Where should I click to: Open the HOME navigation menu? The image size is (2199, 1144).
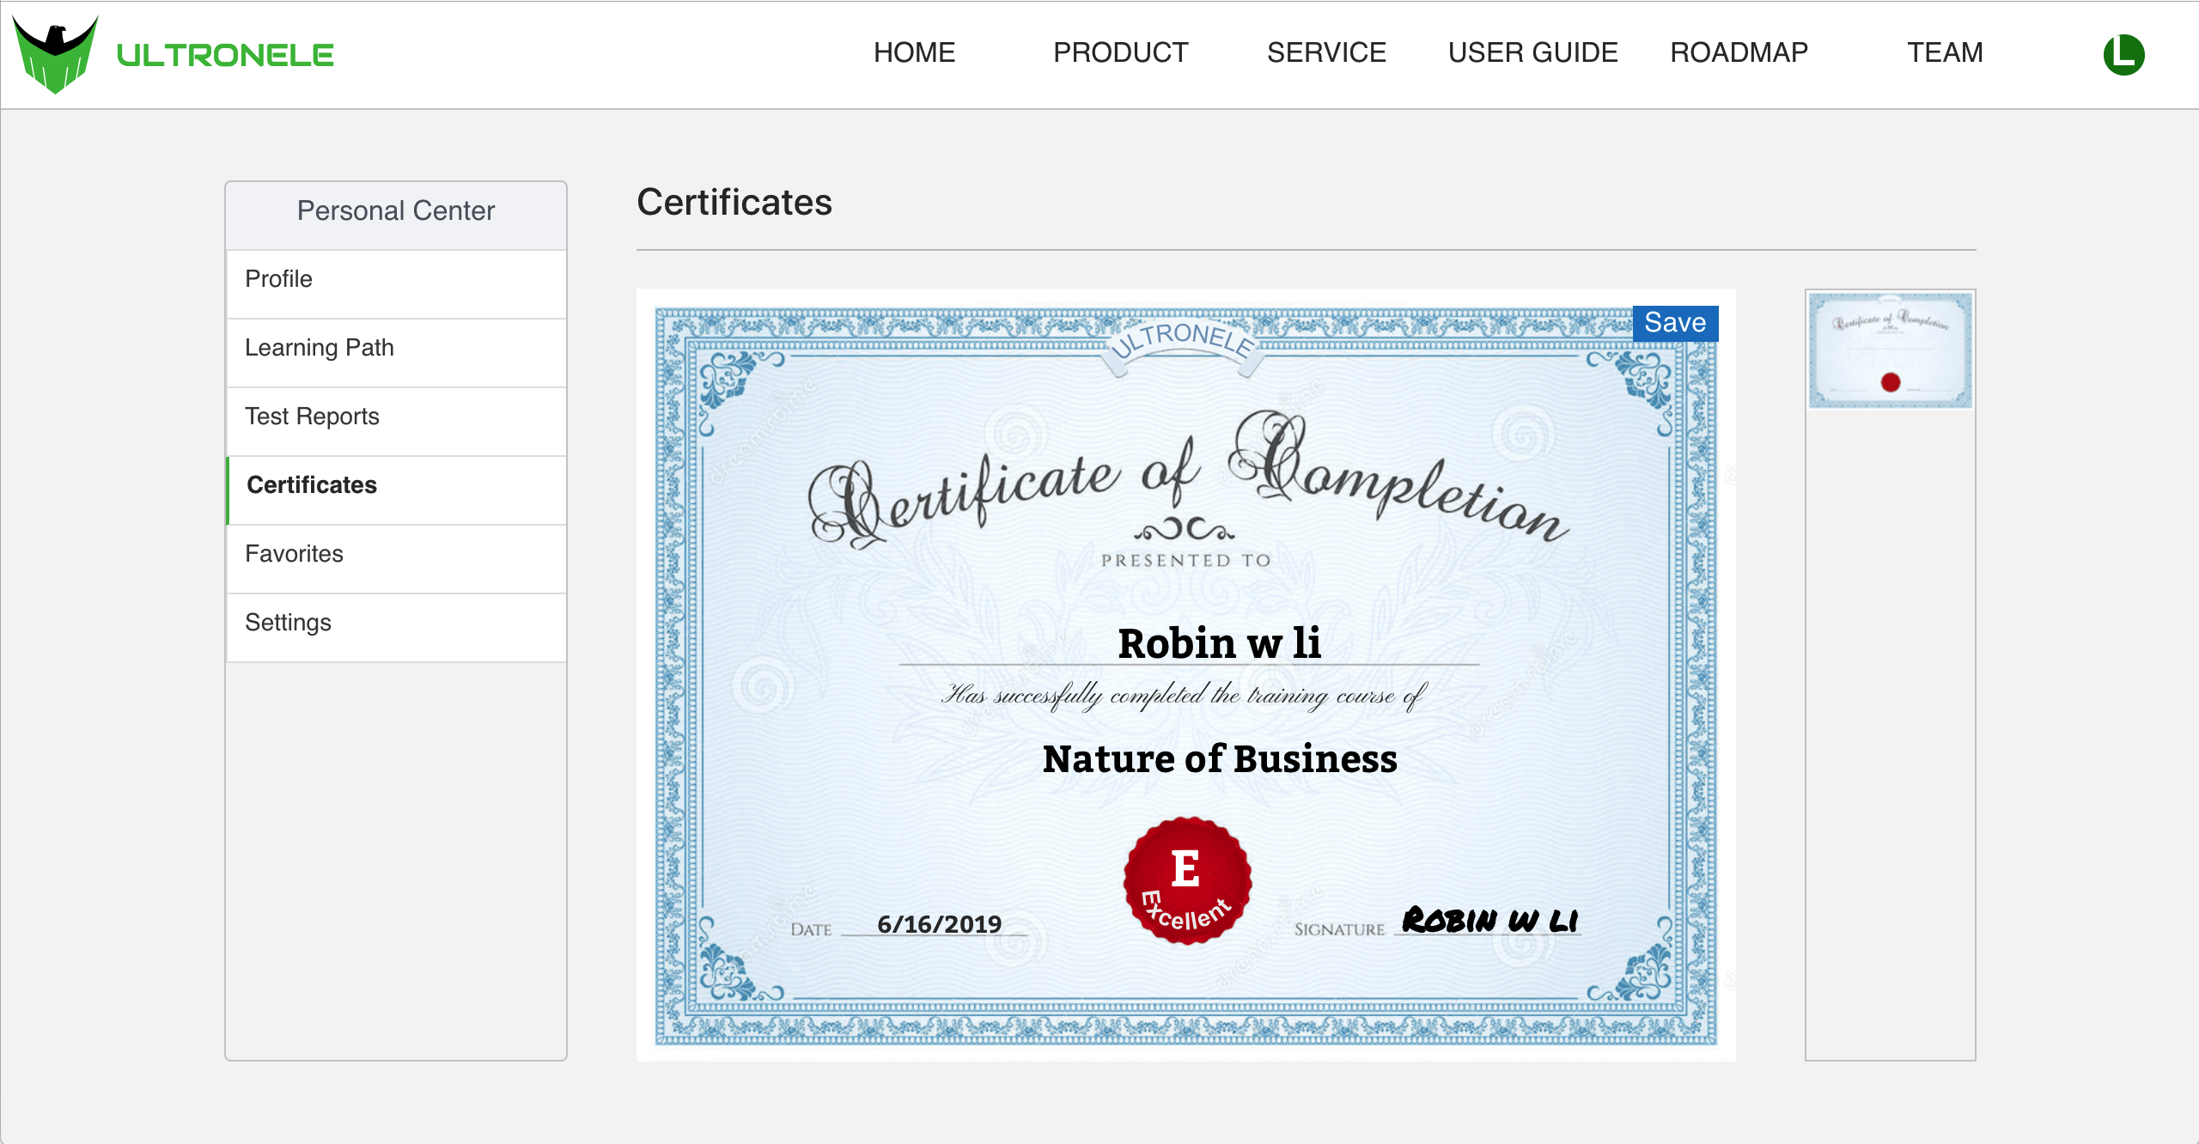click(914, 53)
